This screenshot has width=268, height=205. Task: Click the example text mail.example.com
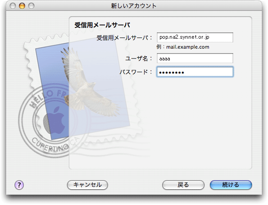pos(188,47)
